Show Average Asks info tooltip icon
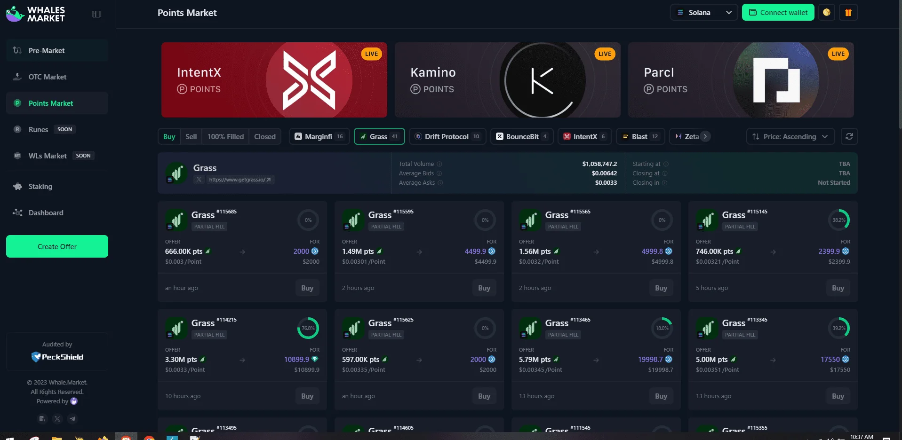Viewport: 902px width, 440px height. 440,183
